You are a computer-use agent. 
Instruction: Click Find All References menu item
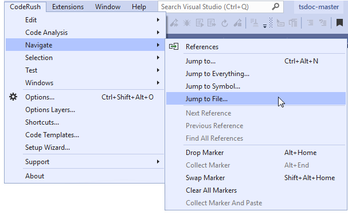(256, 138)
